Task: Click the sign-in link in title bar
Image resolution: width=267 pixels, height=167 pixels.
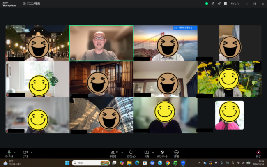Action: pos(235,4)
